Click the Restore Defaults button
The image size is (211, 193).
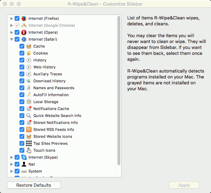[34, 185]
